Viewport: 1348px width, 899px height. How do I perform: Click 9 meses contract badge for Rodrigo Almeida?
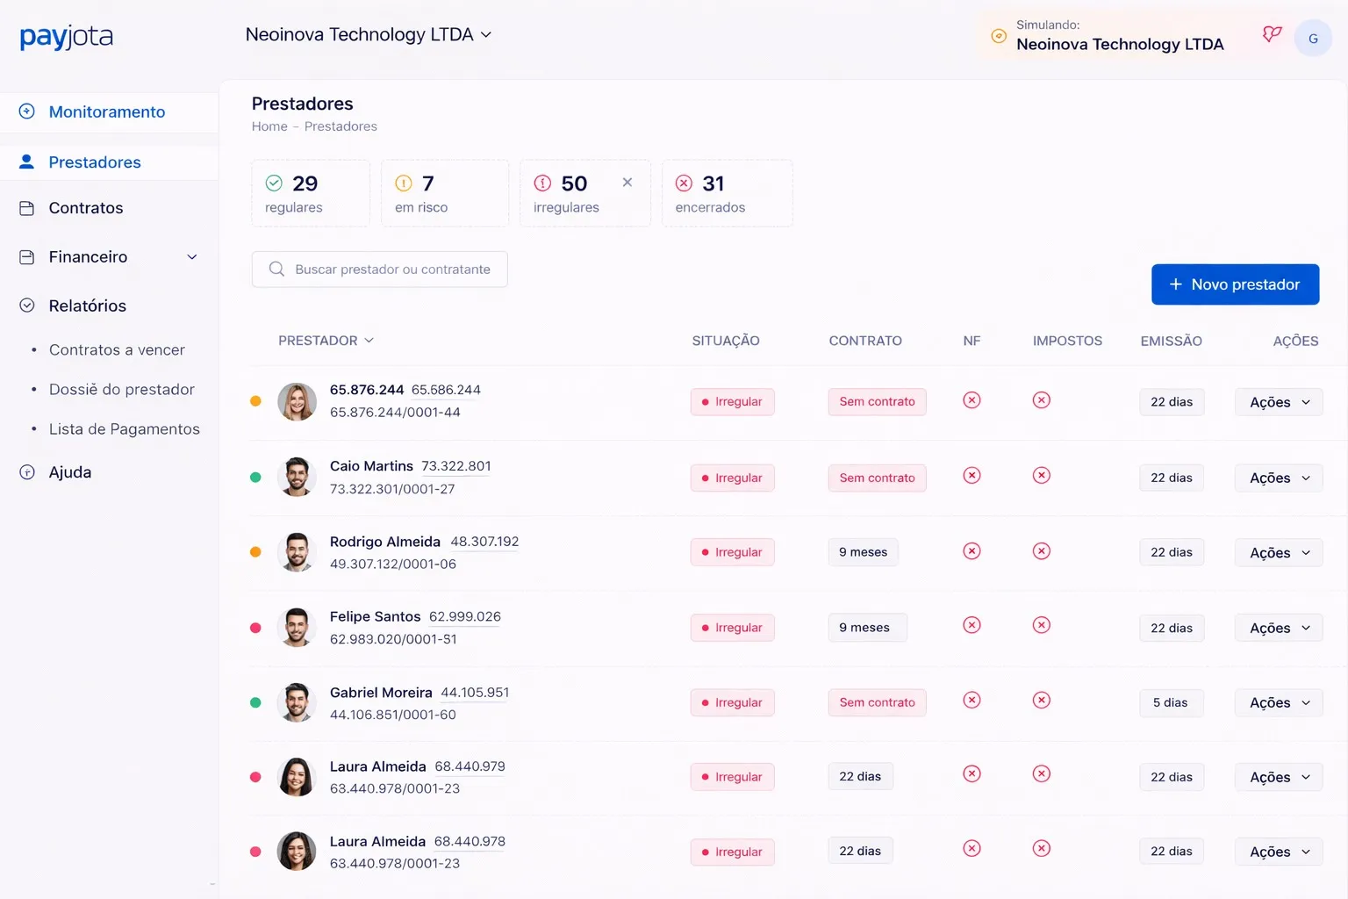(x=863, y=552)
